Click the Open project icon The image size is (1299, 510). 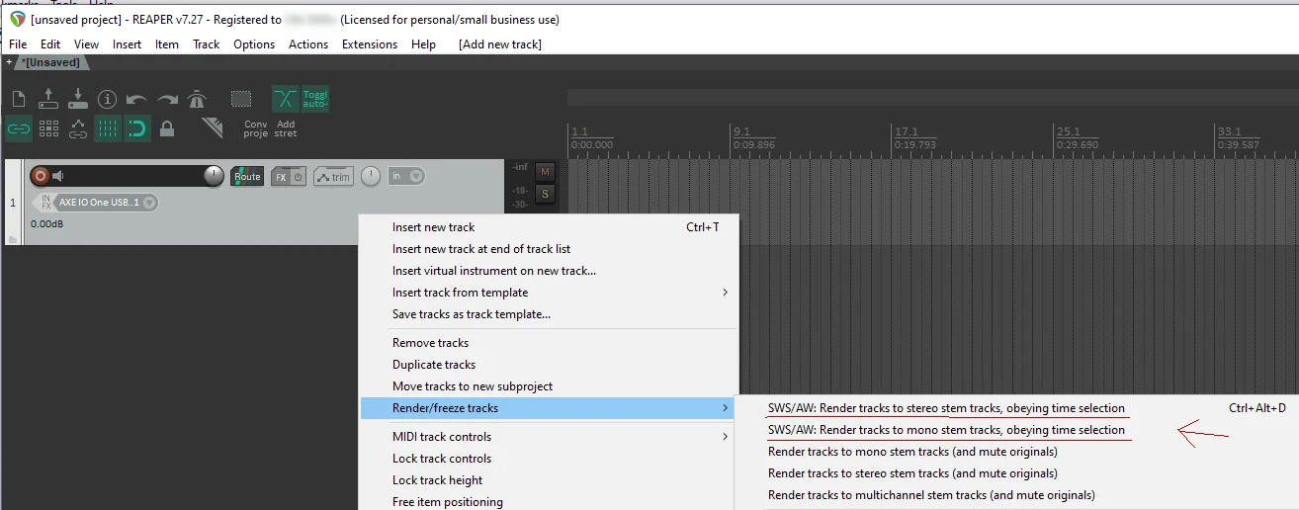pos(48,99)
